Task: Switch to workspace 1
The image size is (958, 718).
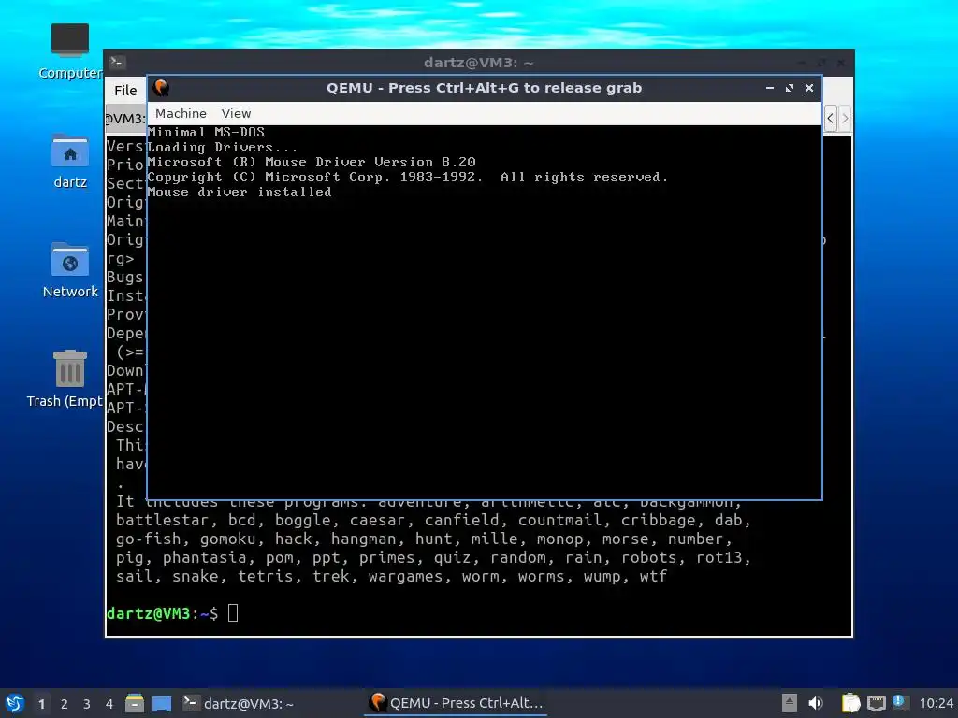Action: point(41,704)
